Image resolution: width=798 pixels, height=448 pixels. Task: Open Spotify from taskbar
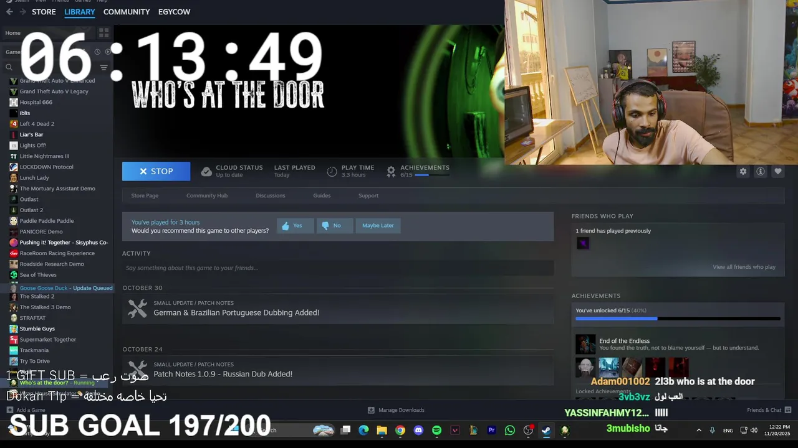click(x=436, y=430)
